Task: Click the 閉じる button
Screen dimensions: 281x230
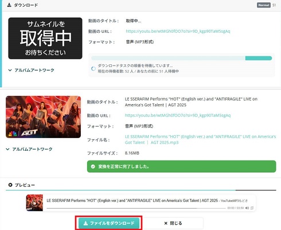Action: click(x=173, y=223)
